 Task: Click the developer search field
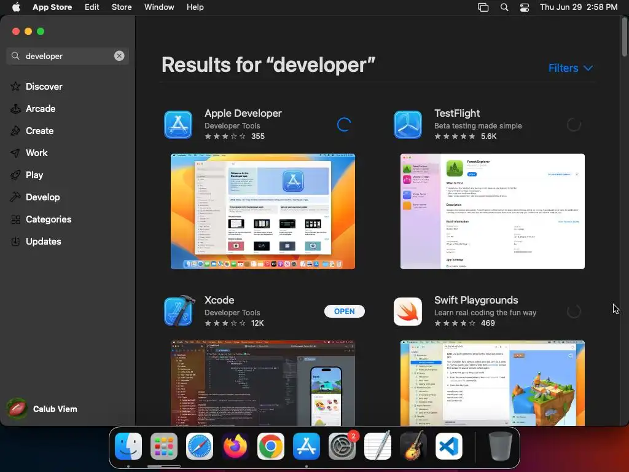click(x=68, y=56)
